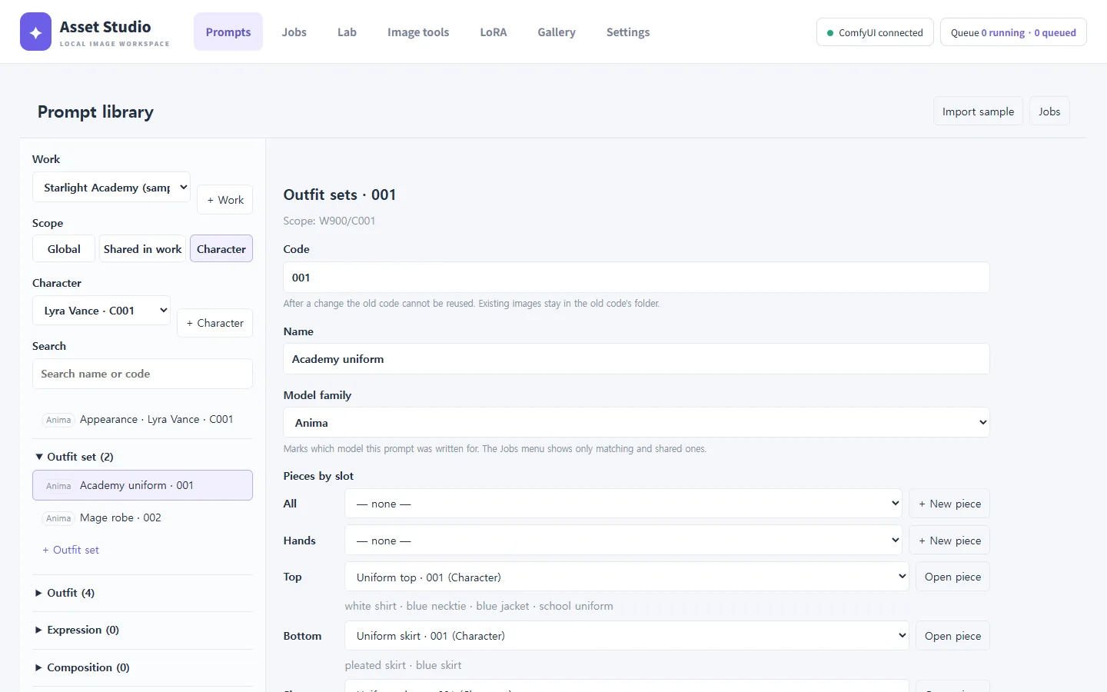Select the Shared in work scope
This screenshot has height=692, width=1107.
point(143,249)
